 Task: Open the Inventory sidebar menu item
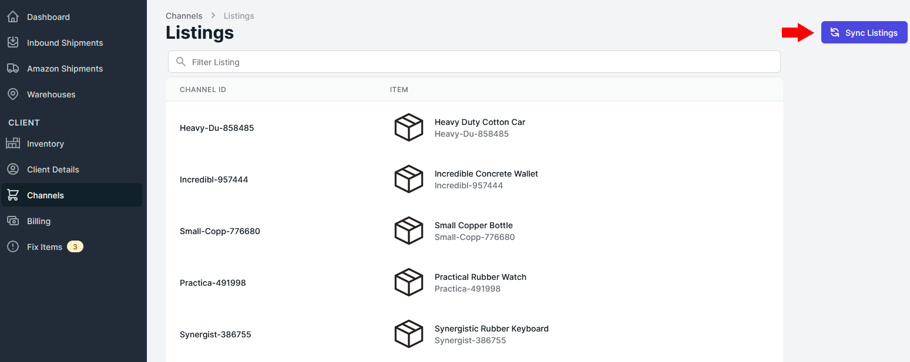tap(45, 144)
